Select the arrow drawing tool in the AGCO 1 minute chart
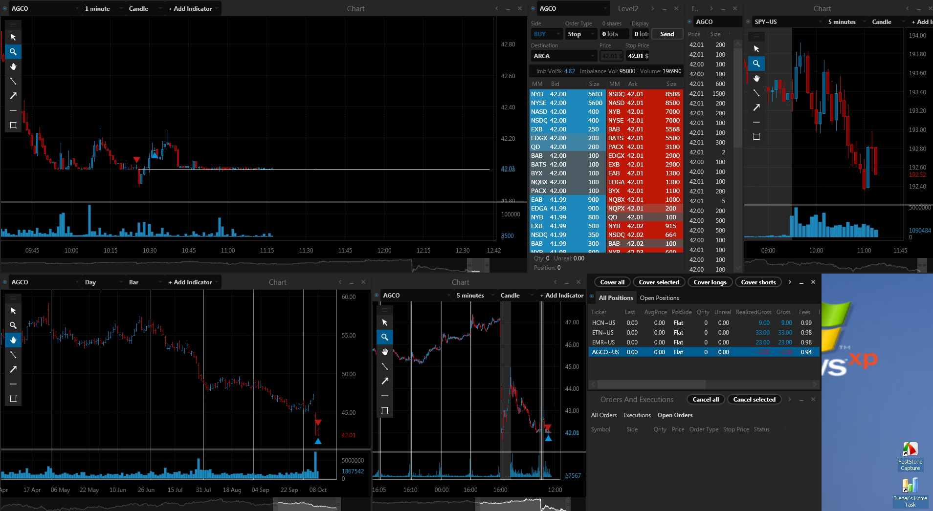 [x=13, y=96]
